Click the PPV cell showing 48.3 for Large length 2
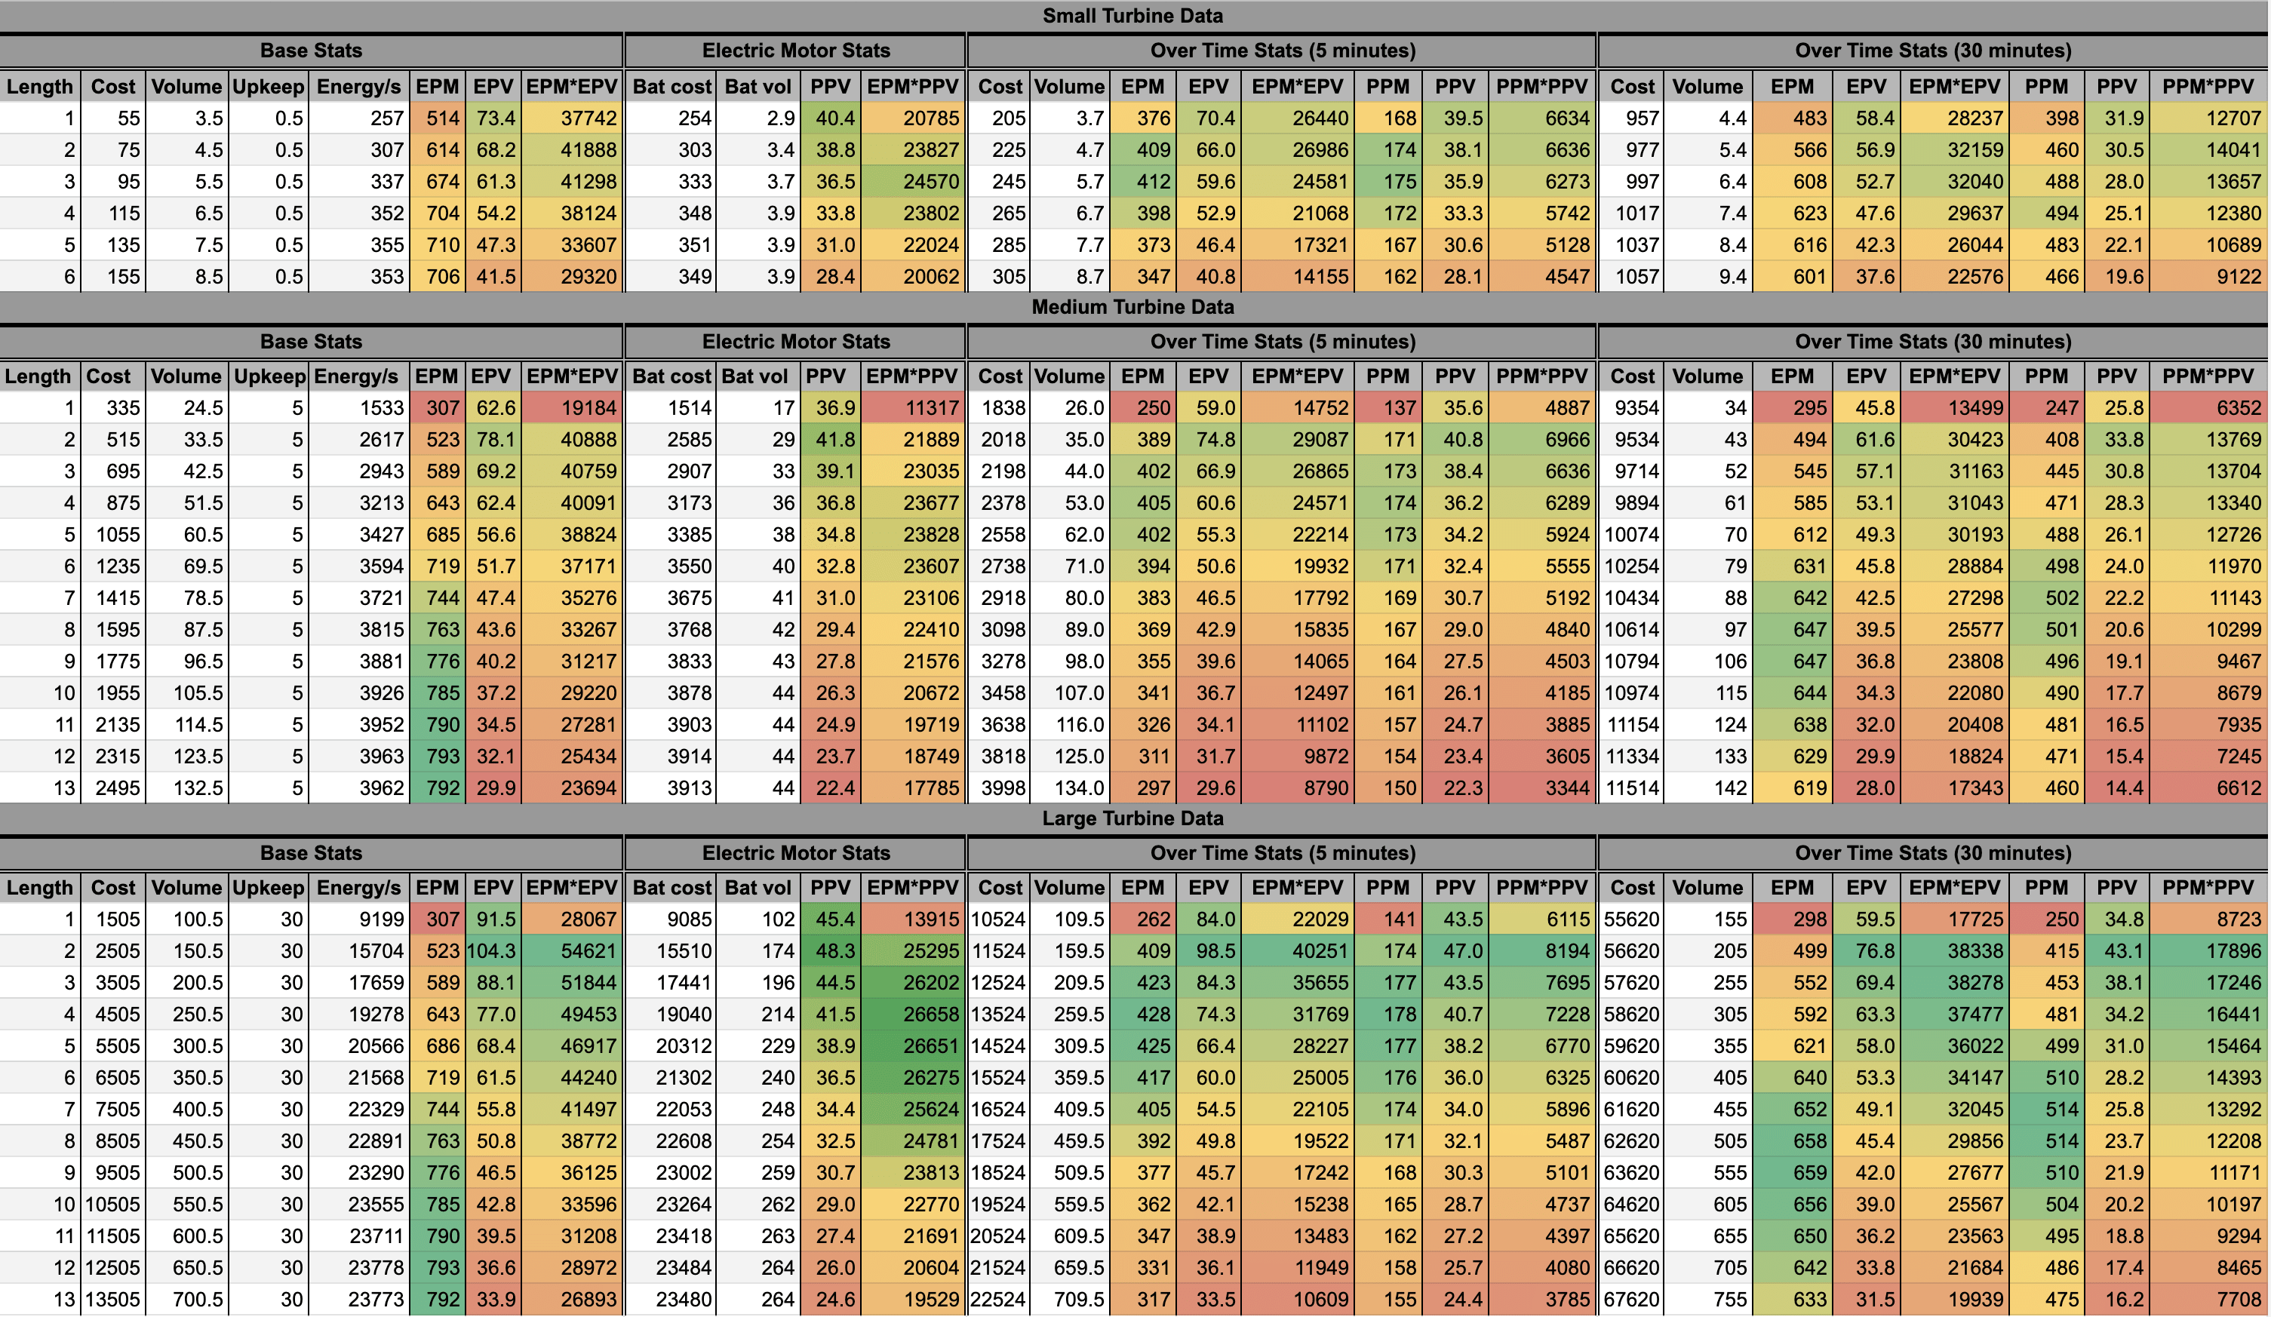Screen dimensions: 2271x1317 click(x=829, y=950)
